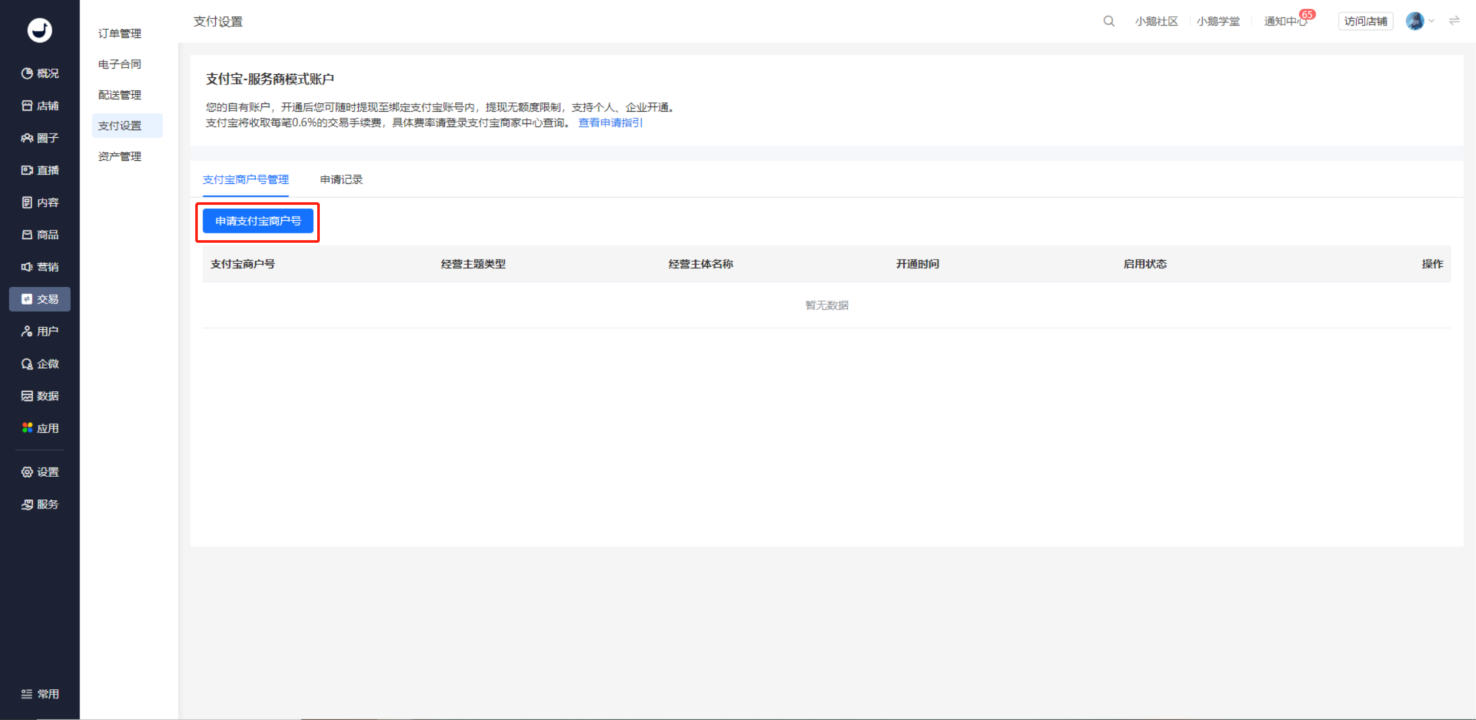The height and width of the screenshot is (720, 1476).
Task: Click the 访问店铺 button
Action: coord(1365,21)
